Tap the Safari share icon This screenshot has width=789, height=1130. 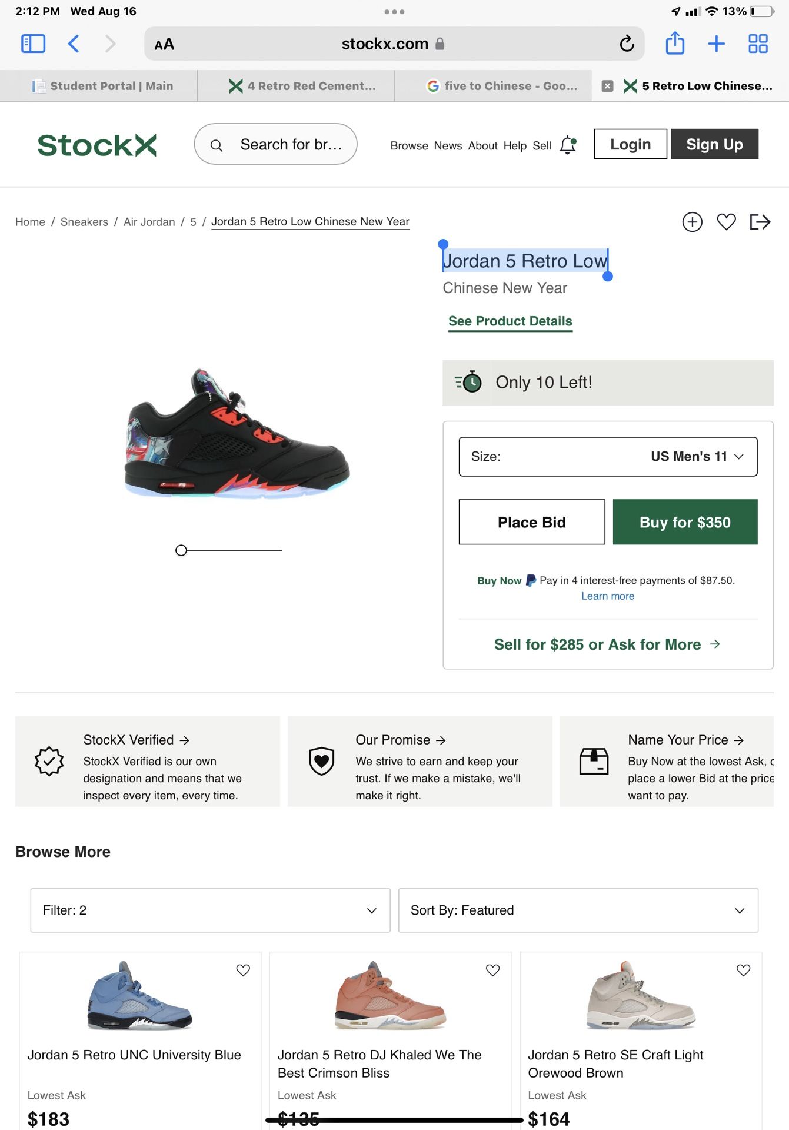tap(675, 44)
